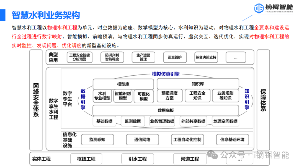Expand the ellipsis box next to 河道工程

pos(240,159)
